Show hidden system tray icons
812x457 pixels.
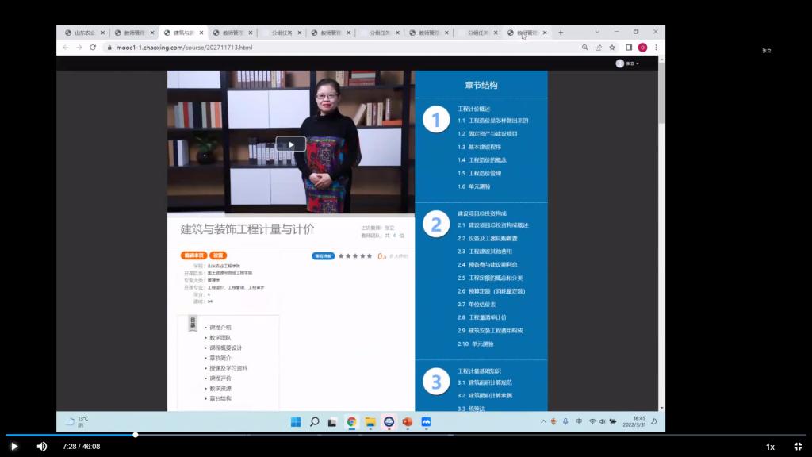click(543, 421)
